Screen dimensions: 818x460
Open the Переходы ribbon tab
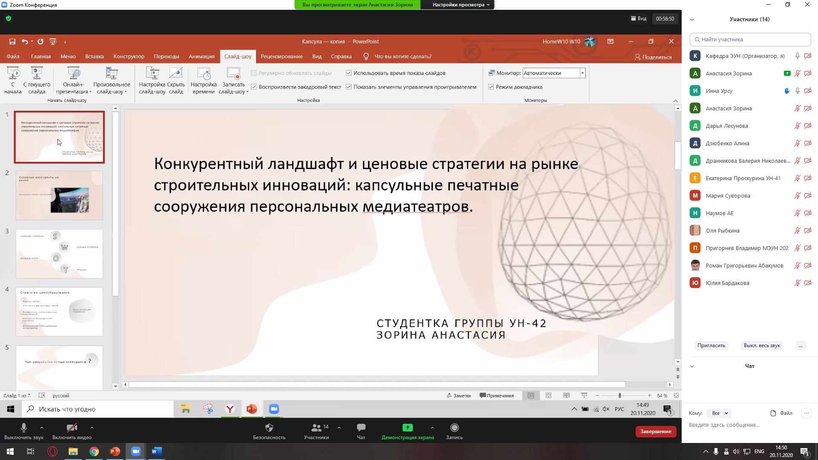[166, 56]
